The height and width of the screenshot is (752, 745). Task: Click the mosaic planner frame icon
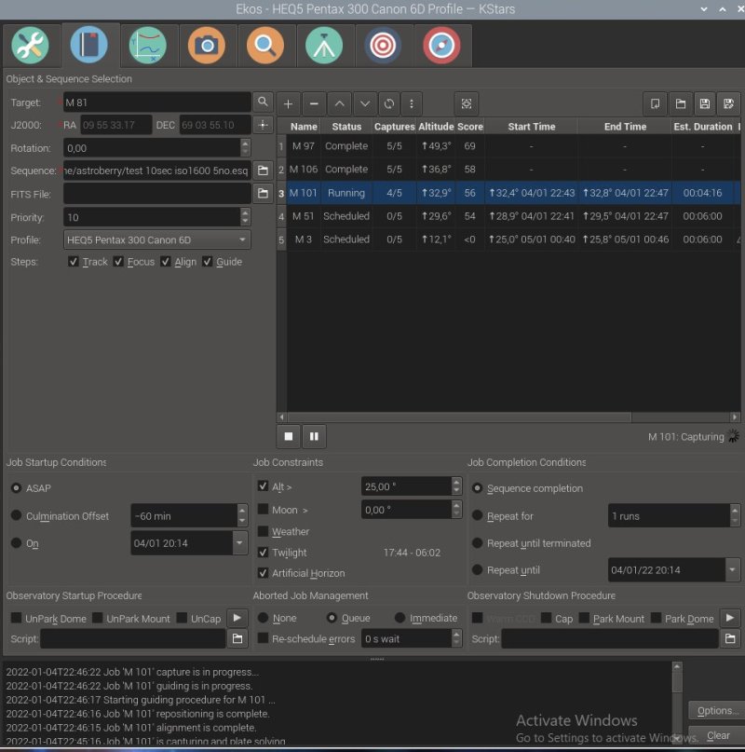467,103
